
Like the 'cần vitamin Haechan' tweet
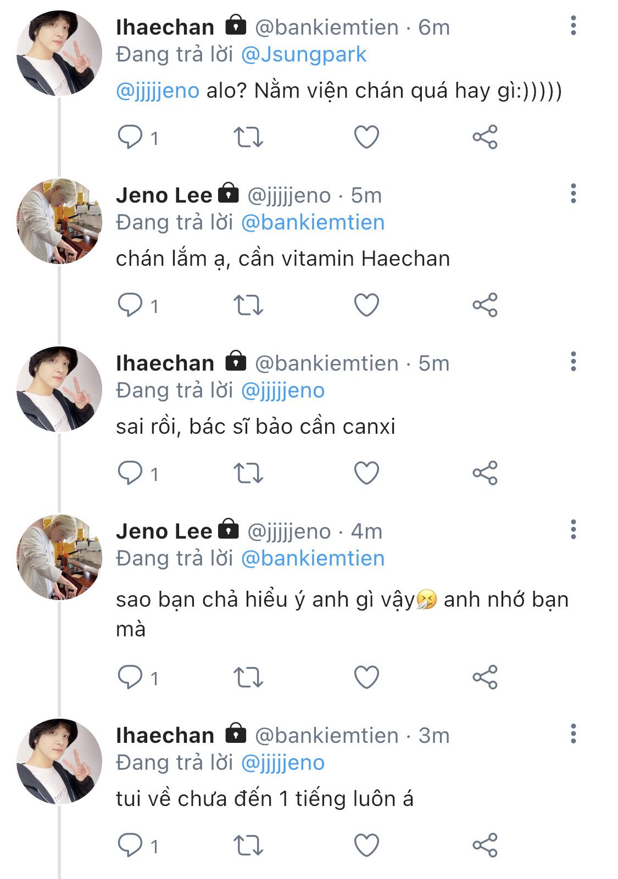(366, 305)
